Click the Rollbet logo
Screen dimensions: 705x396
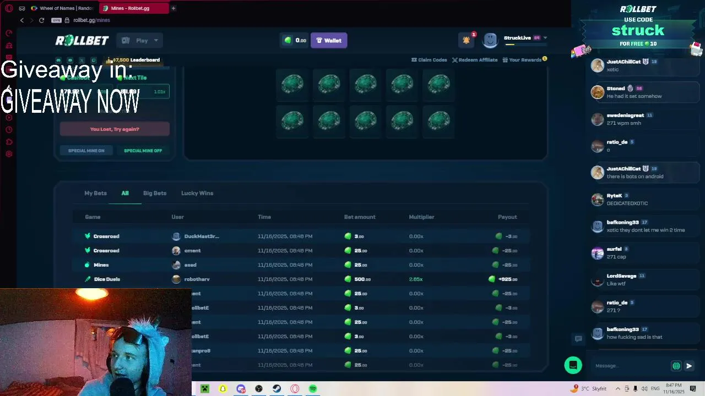pyautogui.click(x=82, y=41)
